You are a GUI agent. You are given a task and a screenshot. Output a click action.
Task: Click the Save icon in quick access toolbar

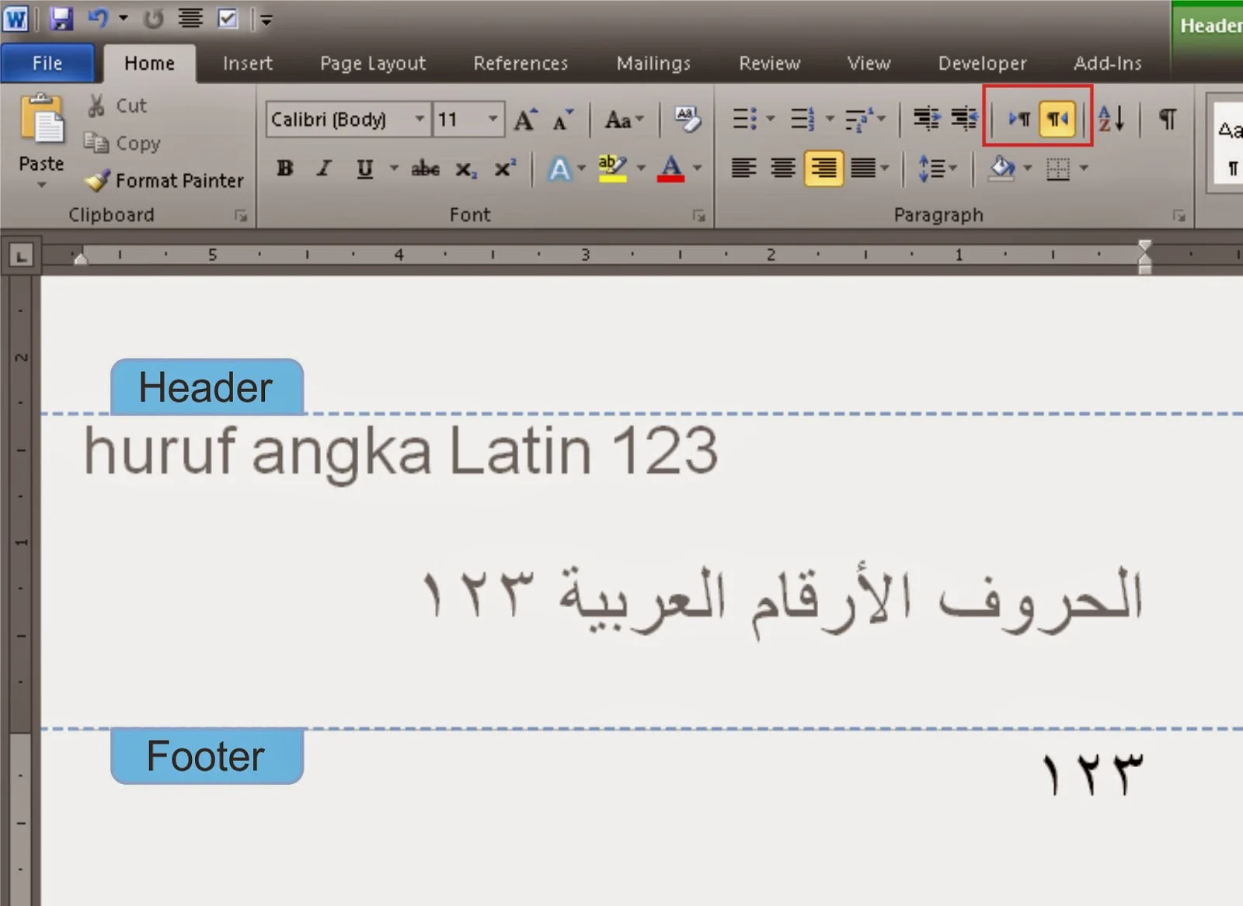click(61, 18)
